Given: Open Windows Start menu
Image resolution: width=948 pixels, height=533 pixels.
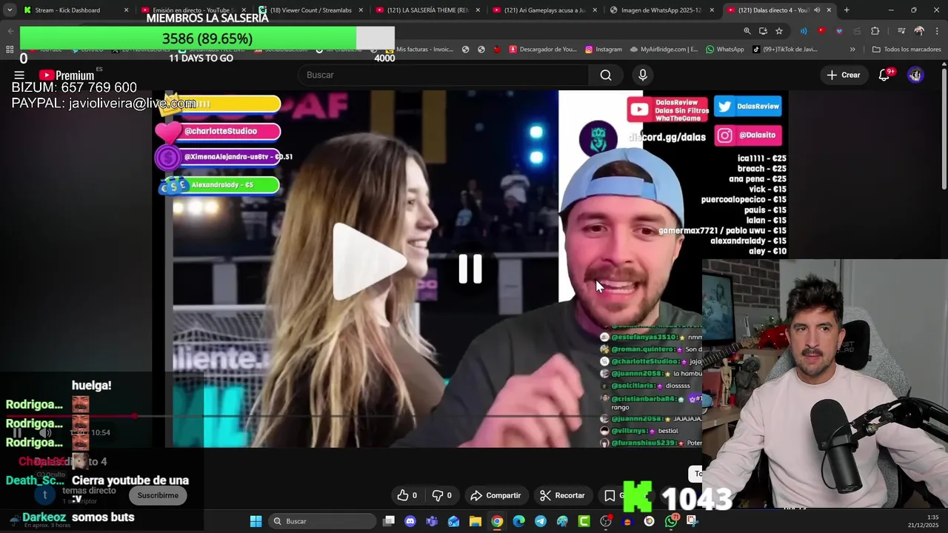Looking at the screenshot, I should [x=256, y=521].
